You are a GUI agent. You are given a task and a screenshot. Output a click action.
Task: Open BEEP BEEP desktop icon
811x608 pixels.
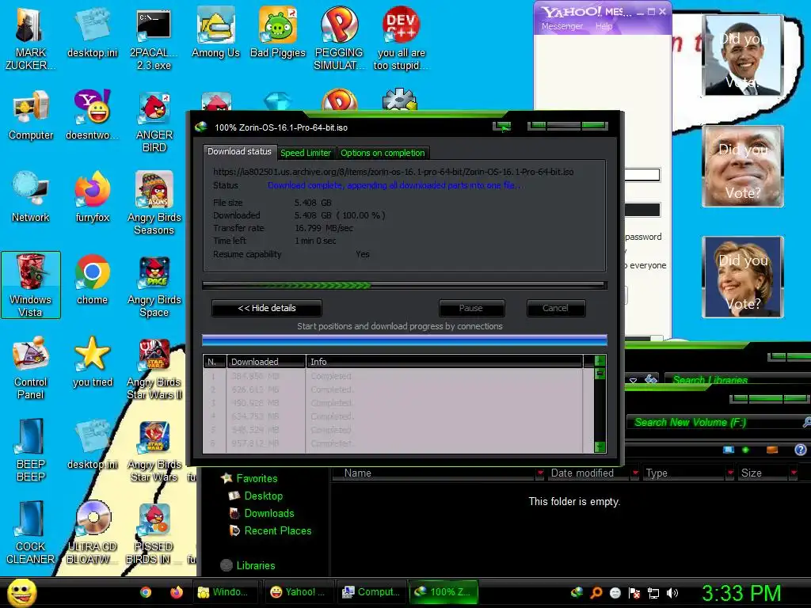pos(31,450)
